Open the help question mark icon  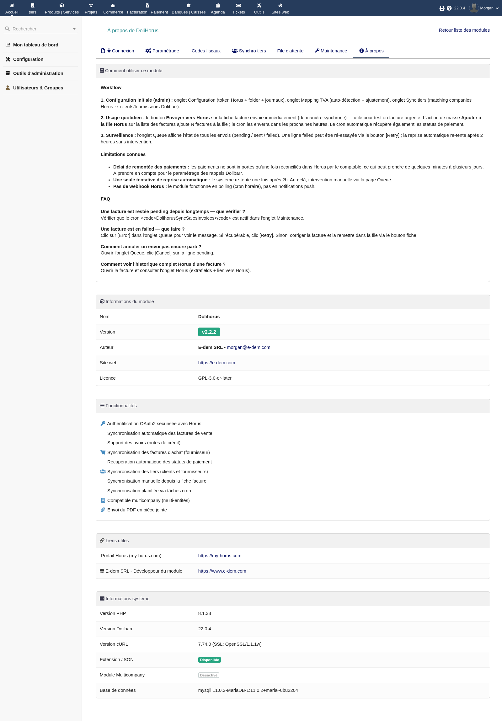pyautogui.click(x=449, y=8)
